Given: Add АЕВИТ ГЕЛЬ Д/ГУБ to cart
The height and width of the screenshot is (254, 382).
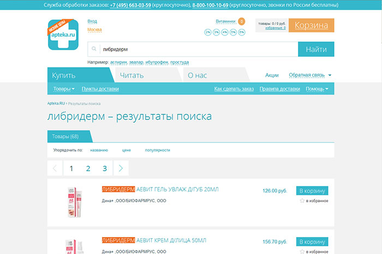Looking at the screenshot, I should [x=312, y=191].
